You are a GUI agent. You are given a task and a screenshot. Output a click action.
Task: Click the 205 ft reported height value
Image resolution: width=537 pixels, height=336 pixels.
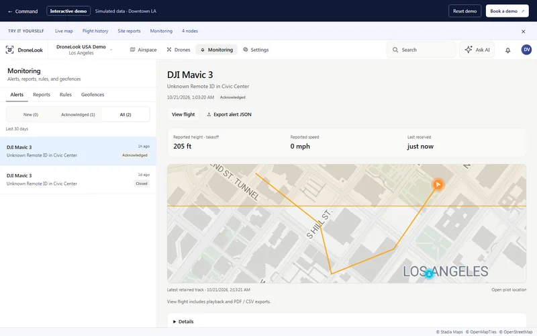tap(182, 146)
